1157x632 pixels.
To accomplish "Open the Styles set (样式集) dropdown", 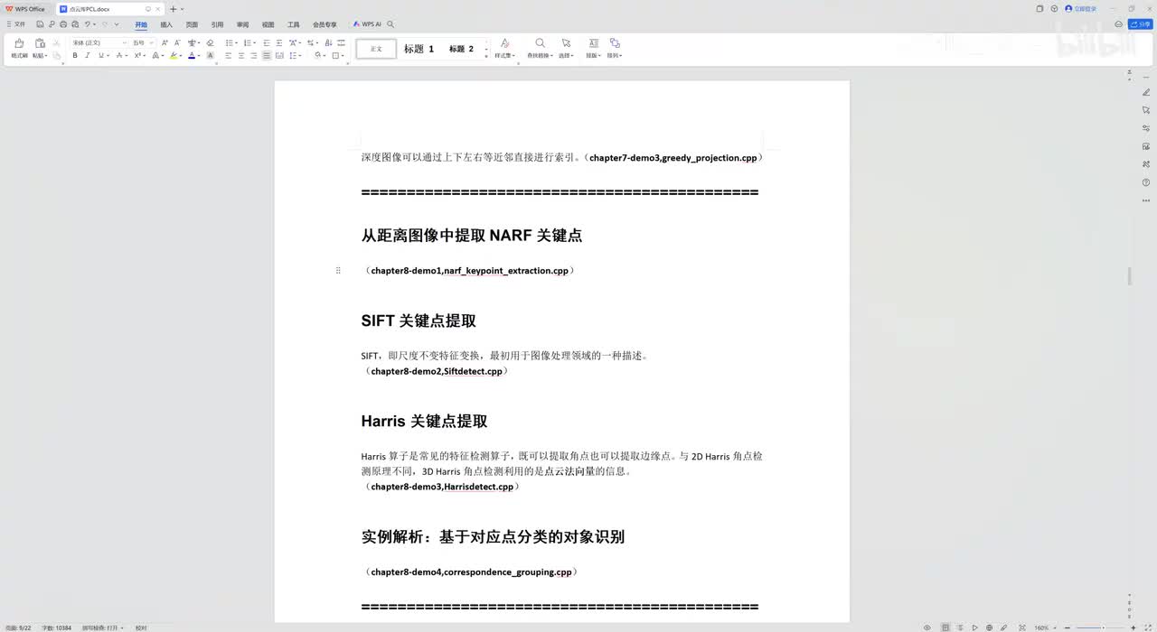I will [504, 48].
